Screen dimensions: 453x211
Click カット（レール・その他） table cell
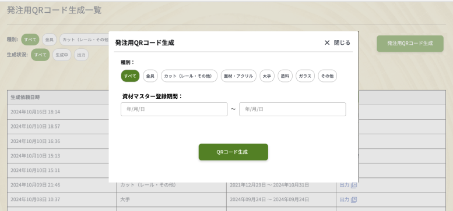[x=171, y=185]
